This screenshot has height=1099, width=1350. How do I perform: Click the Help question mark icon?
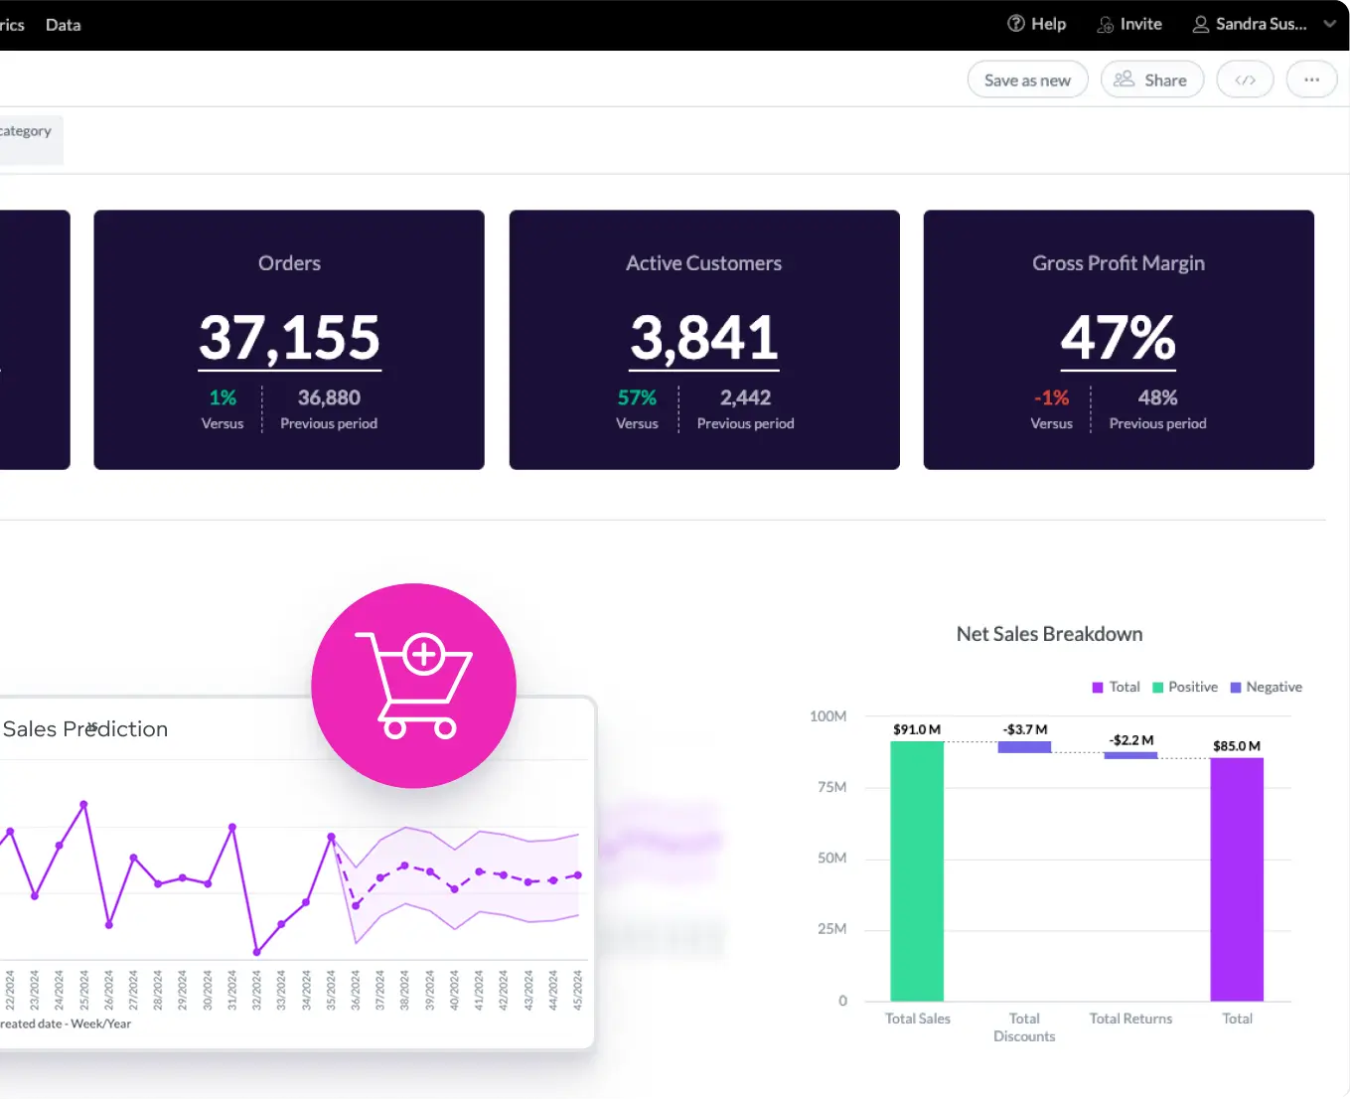coord(1015,24)
